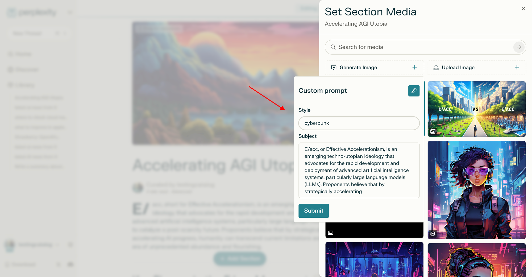Select the cyberpunk girl with purple glasses image
The height and width of the screenshot is (277, 532).
(x=476, y=190)
